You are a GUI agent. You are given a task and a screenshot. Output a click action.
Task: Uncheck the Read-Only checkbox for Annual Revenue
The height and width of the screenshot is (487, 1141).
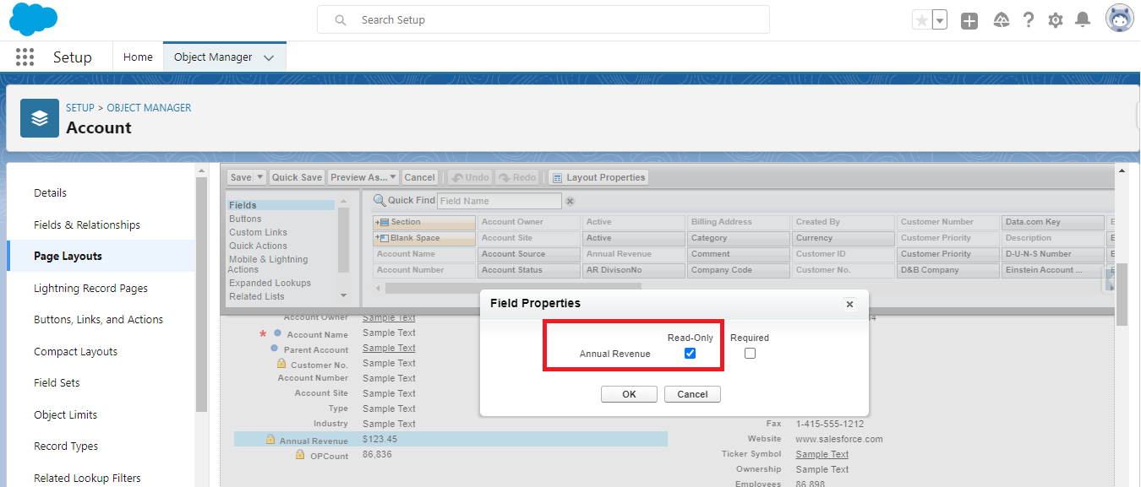click(690, 354)
